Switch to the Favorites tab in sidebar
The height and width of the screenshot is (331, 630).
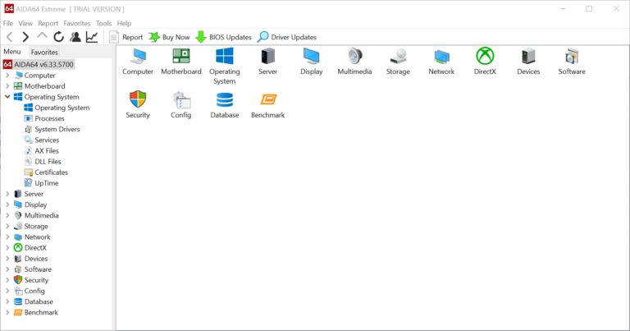44,52
